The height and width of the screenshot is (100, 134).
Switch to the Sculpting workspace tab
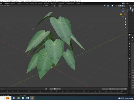(x=19, y=4)
